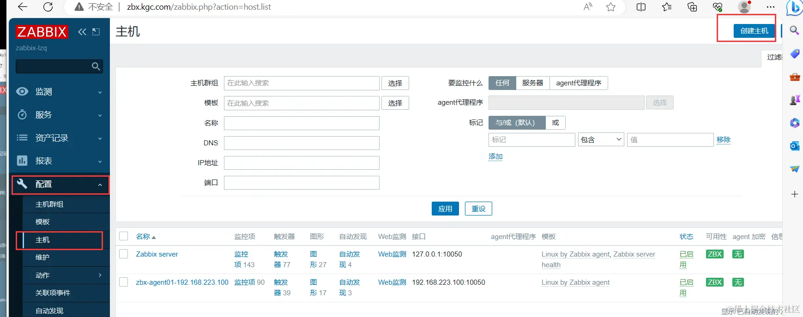803x317 pixels.
Task: Open 维护 configuration item
Action: coord(42,257)
